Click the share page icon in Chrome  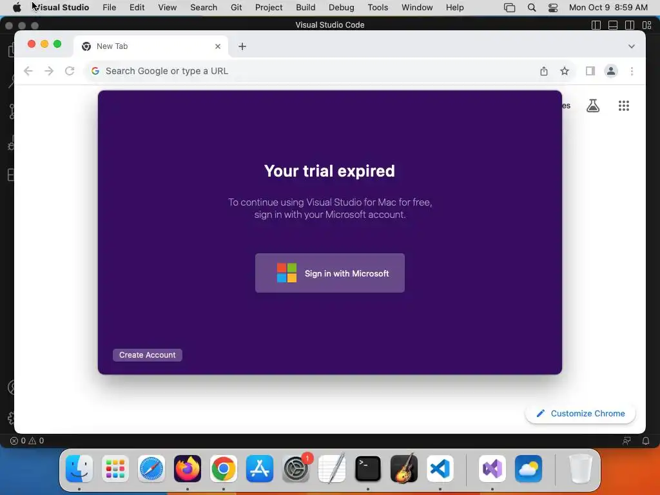(x=544, y=71)
